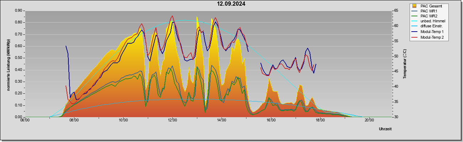463x142 pixels.
Task: Click the PAC WR1 legend entry
Action: coord(429,11)
